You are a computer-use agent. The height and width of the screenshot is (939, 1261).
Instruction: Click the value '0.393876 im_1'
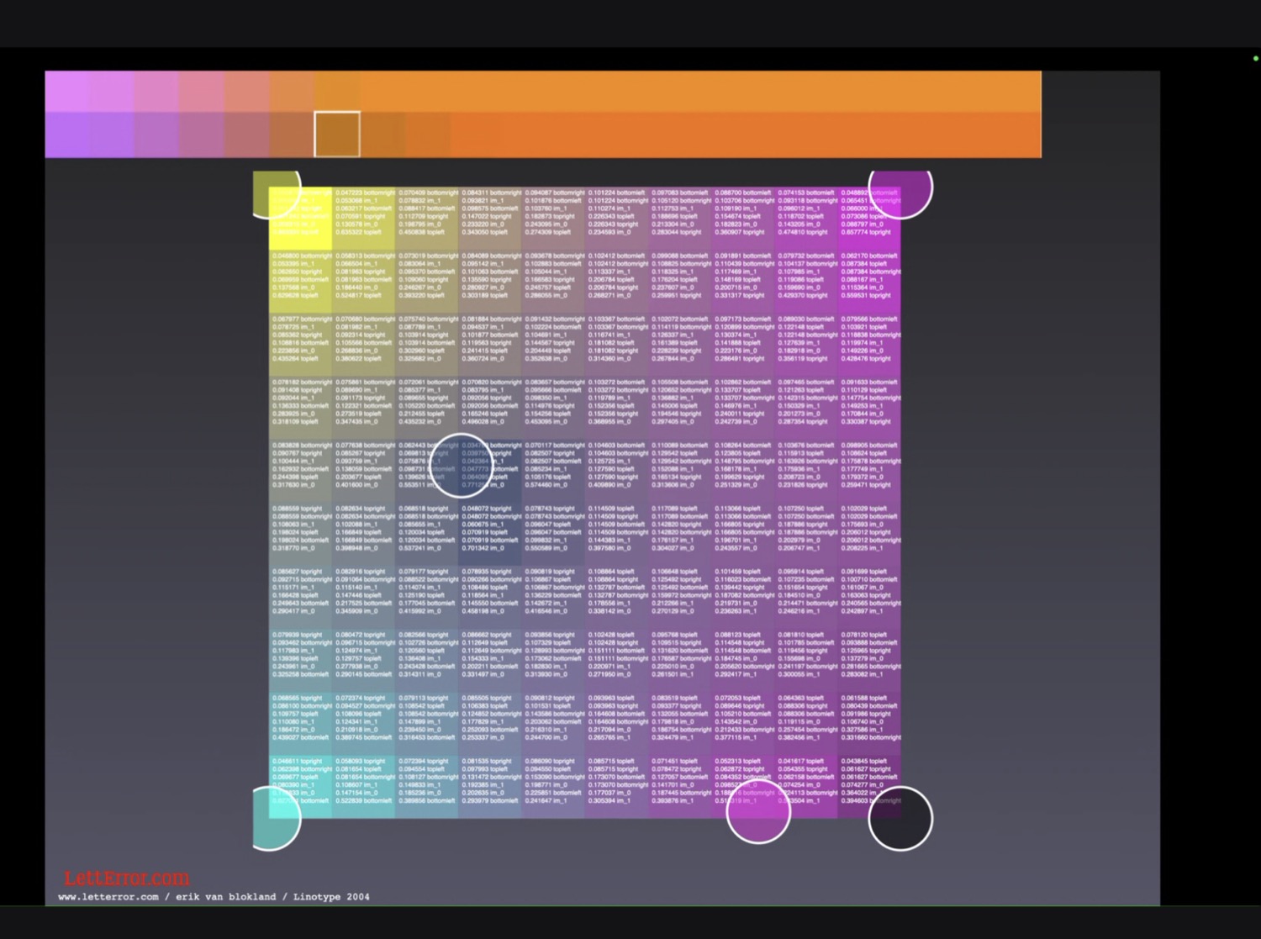673,800
